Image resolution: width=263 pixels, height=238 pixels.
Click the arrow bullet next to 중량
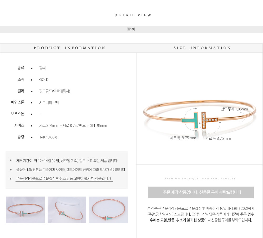pos(32,137)
